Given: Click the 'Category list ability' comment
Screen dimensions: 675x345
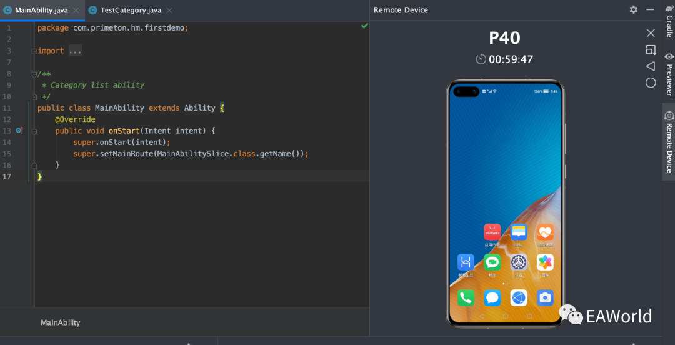Looking at the screenshot, I should (97, 85).
